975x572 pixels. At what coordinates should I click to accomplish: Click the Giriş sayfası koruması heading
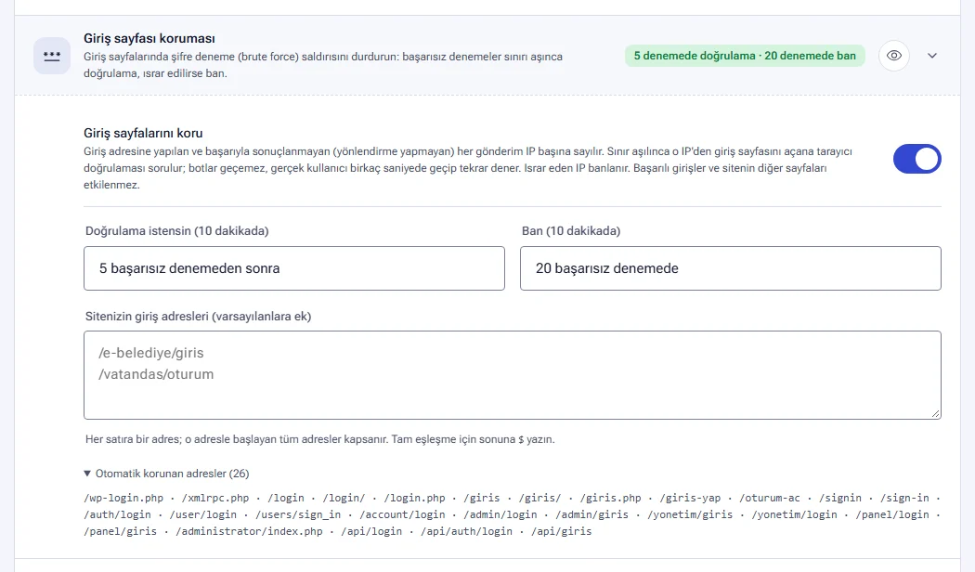pos(149,38)
